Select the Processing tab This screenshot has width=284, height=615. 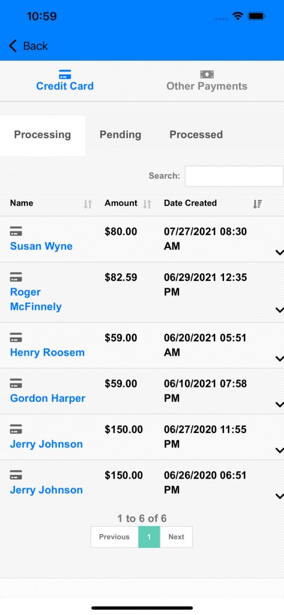(43, 135)
